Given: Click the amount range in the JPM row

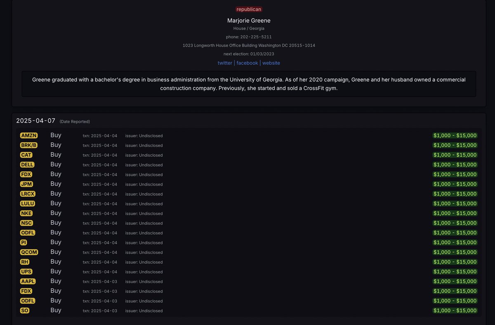Looking at the screenshot, I should [x=455, y=184].
